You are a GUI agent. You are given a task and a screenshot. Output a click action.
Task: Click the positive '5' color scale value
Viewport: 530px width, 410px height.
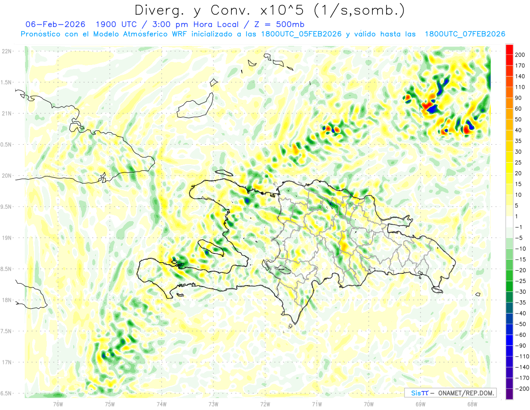pyautogui.click(x=517, y=206)
